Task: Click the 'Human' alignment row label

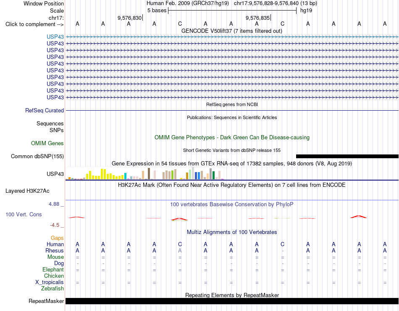Action: (55, 244)
